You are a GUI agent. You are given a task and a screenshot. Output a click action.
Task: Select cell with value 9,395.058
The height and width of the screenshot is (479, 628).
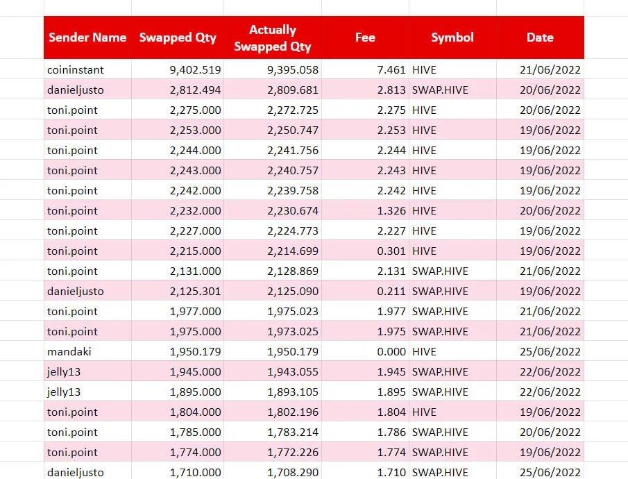click(272, 69)
